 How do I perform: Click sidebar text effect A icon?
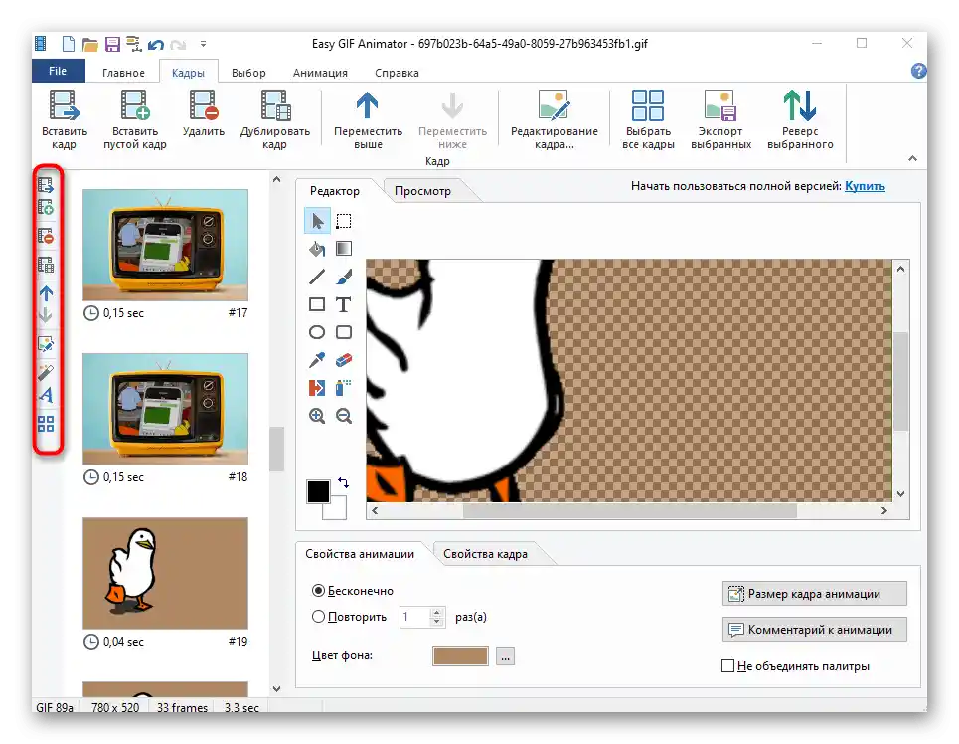pos(46,395)
